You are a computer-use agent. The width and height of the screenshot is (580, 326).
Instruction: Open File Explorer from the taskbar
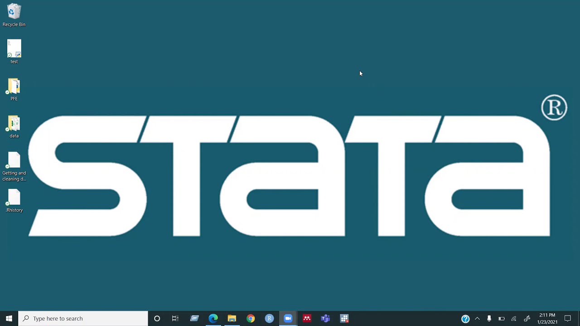[232, 318]
